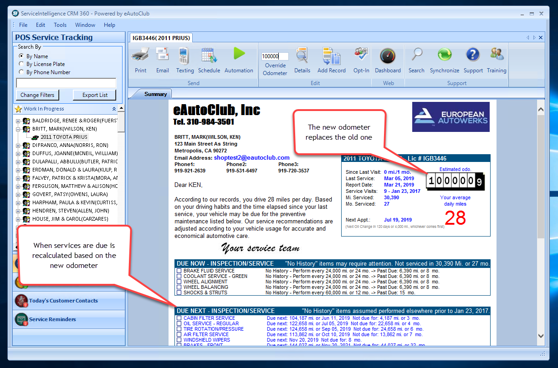558x368 pixels.
Task: Open the Training icon
Action: [497, 54]
